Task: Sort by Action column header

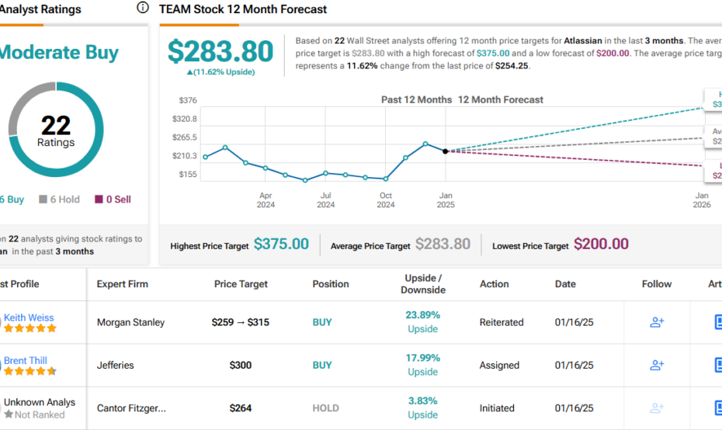Action: click(494, 284)
